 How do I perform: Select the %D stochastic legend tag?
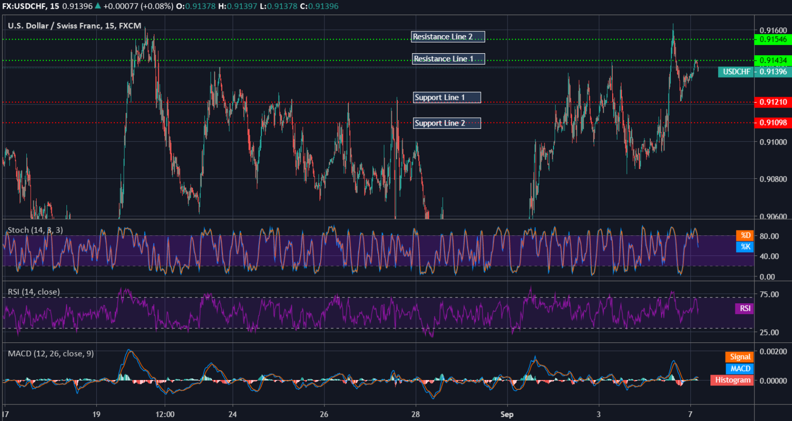pyautogui.click(x=745, y=235)
